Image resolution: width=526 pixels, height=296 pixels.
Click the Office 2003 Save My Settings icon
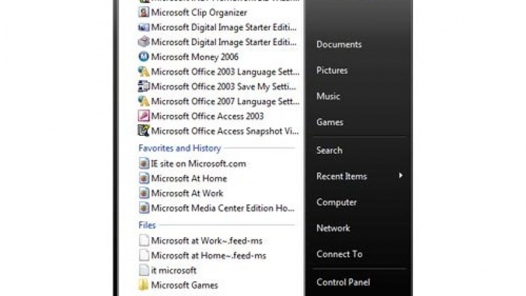coord(143,86)
